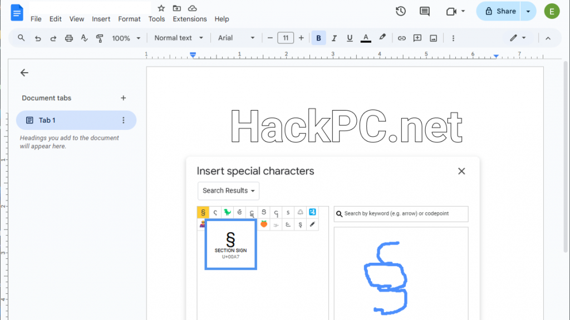Toggle bold formatting
This screenshot has height=320, width=570.
tap(318, 38)
